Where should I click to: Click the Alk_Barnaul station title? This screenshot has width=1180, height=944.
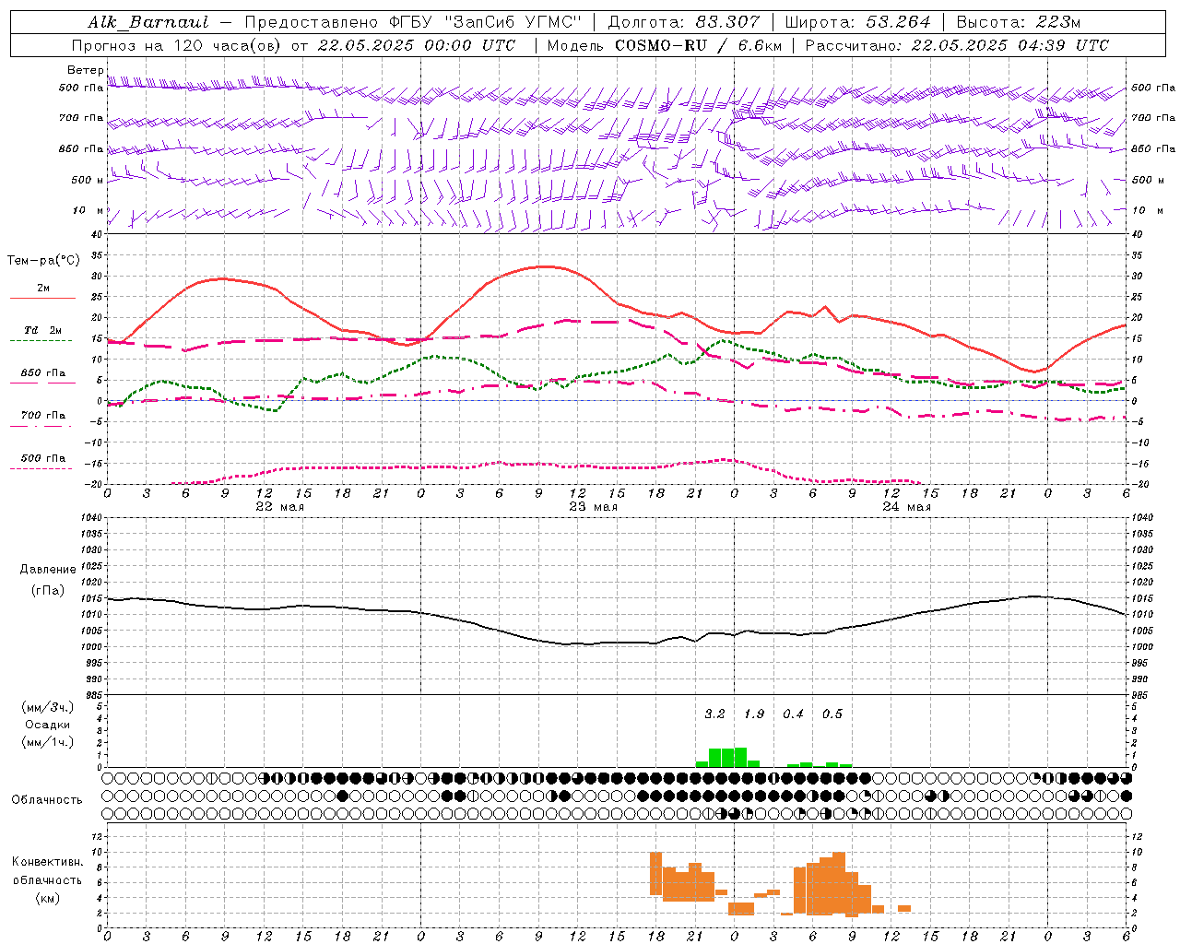[148, 22]
